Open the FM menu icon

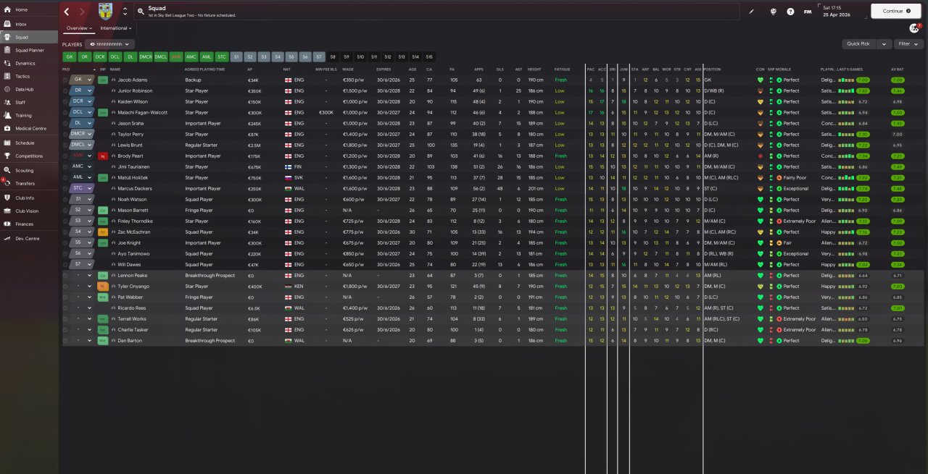(x=808, y=12)
